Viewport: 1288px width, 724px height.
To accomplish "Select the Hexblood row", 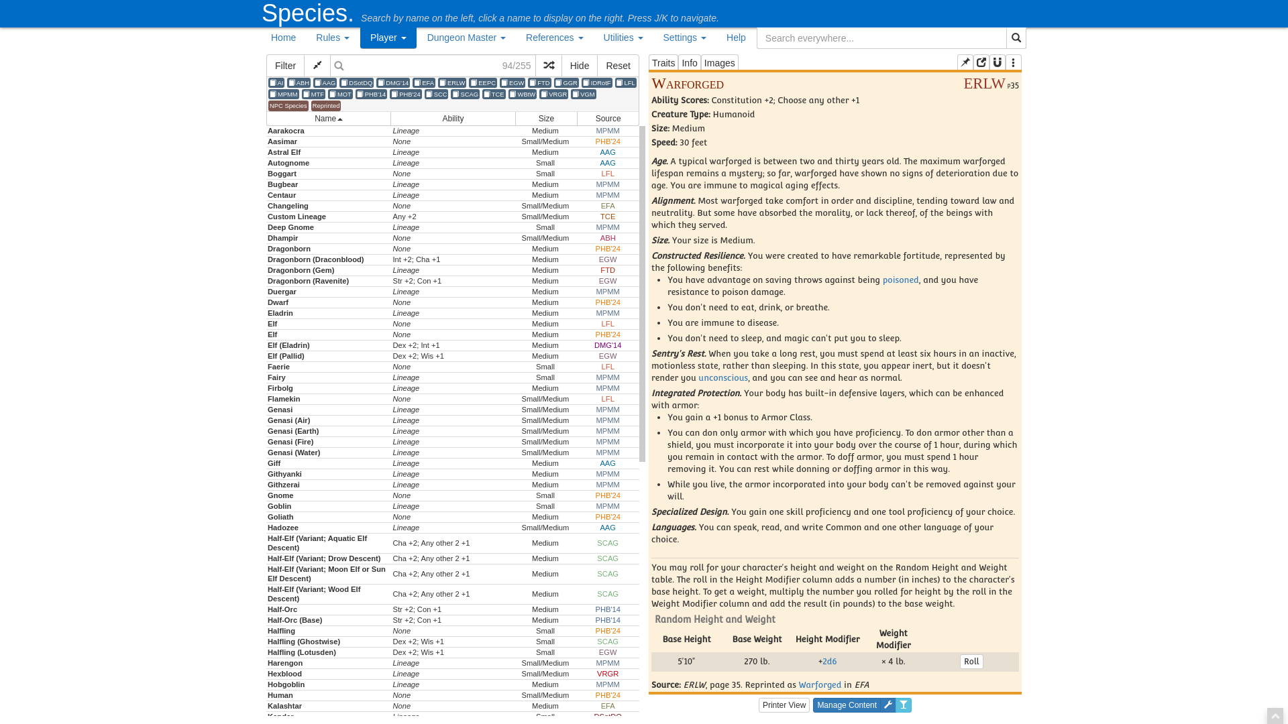I will point(453,674).
